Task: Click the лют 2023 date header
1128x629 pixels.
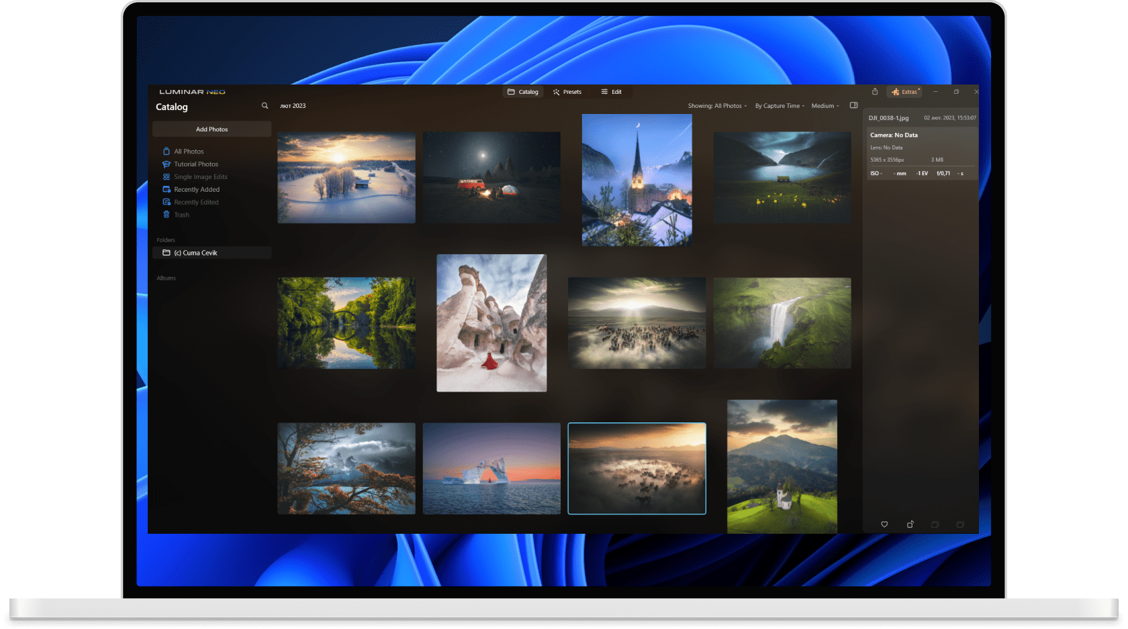Action: [293, 106]
